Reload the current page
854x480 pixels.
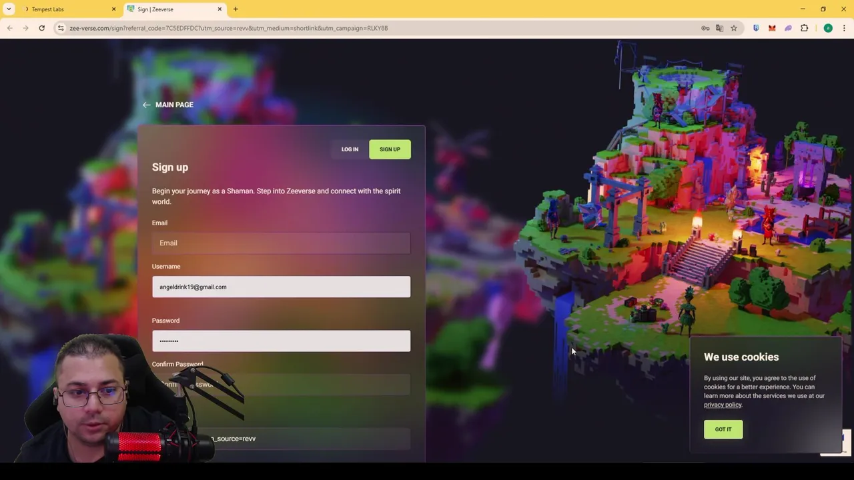point(41,28)
